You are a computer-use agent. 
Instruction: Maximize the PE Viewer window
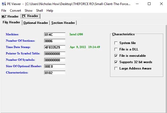(149, 4)
